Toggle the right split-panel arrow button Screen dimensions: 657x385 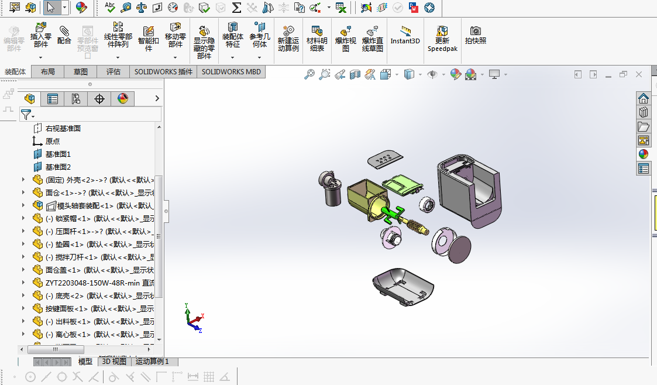click(x=593, y=74)
